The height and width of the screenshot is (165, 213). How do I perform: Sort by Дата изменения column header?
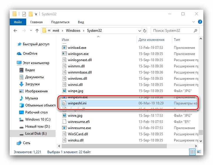151,40
